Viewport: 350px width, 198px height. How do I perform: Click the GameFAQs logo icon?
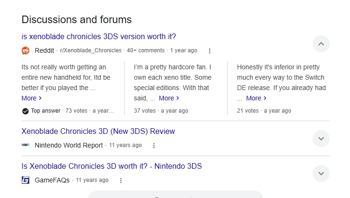26,180
